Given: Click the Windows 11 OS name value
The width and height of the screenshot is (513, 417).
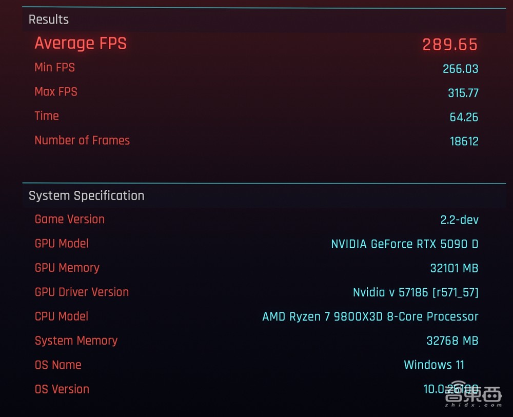Looking at the screenshot, I should pyautogui.click(x=433, y=365).
